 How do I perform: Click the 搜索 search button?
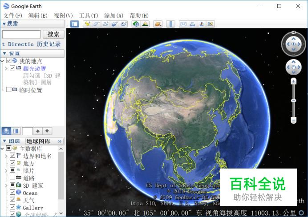[x=53, y=34]
